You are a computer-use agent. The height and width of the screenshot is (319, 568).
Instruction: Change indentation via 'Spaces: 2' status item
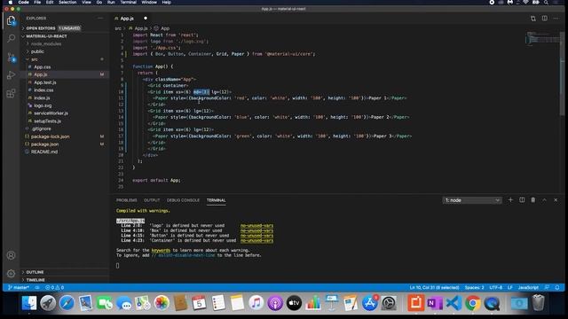point(474,287)
